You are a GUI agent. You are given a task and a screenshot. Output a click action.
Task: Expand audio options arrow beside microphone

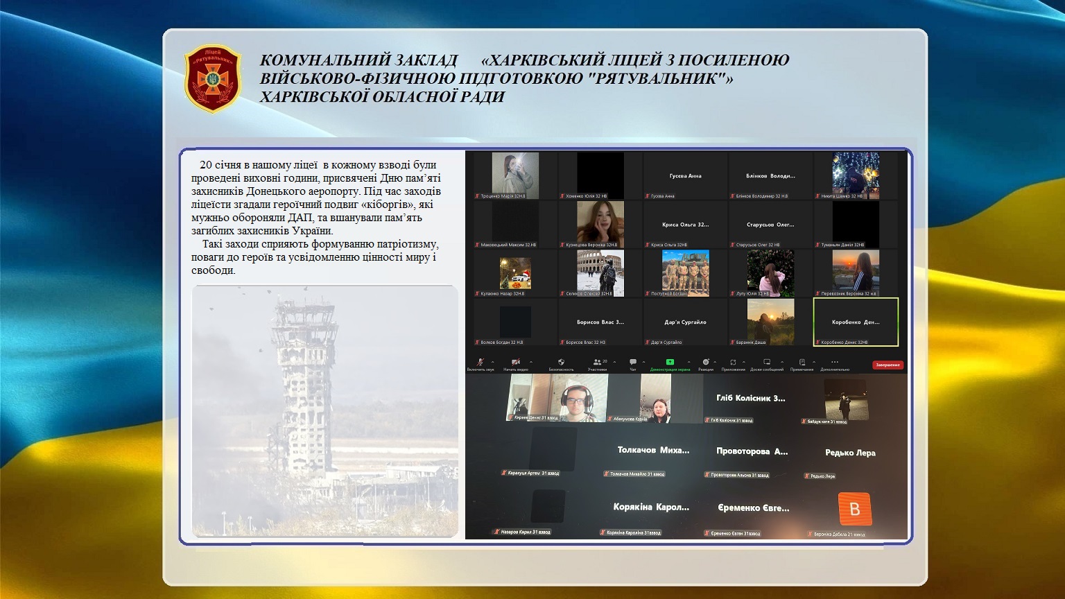pos(493,362)
